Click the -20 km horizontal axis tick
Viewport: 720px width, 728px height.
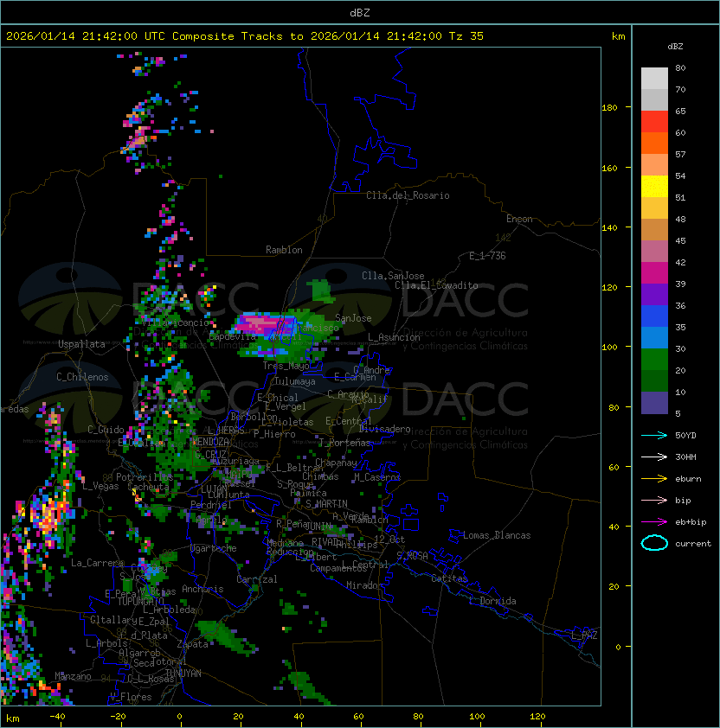[118, 717]
